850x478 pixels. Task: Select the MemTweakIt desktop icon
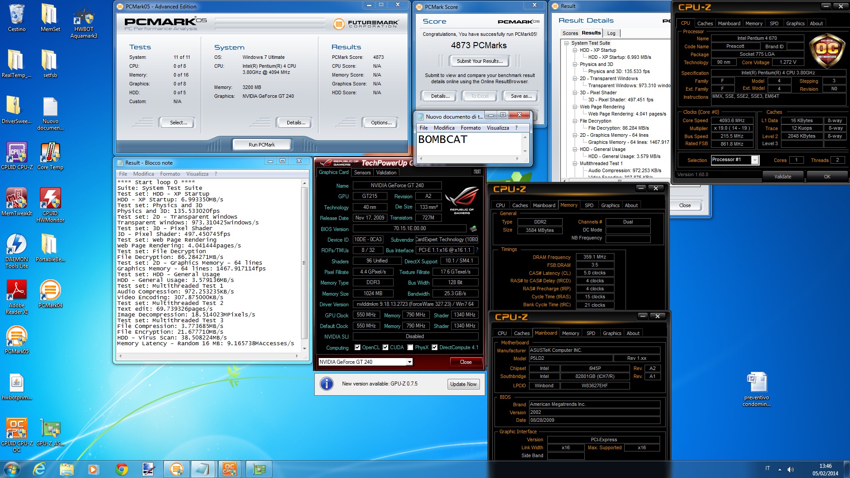click(17, 202)
